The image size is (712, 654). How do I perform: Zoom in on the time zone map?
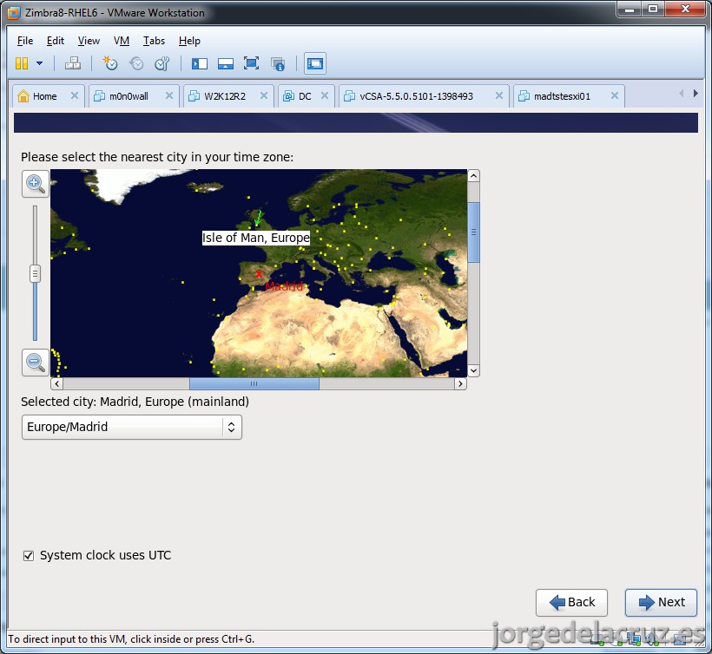[x=36, y=184]
